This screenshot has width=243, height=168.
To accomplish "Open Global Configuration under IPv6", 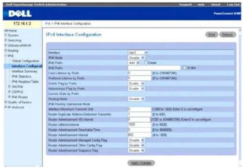I will pyautogui.click(x=25, y=61).
